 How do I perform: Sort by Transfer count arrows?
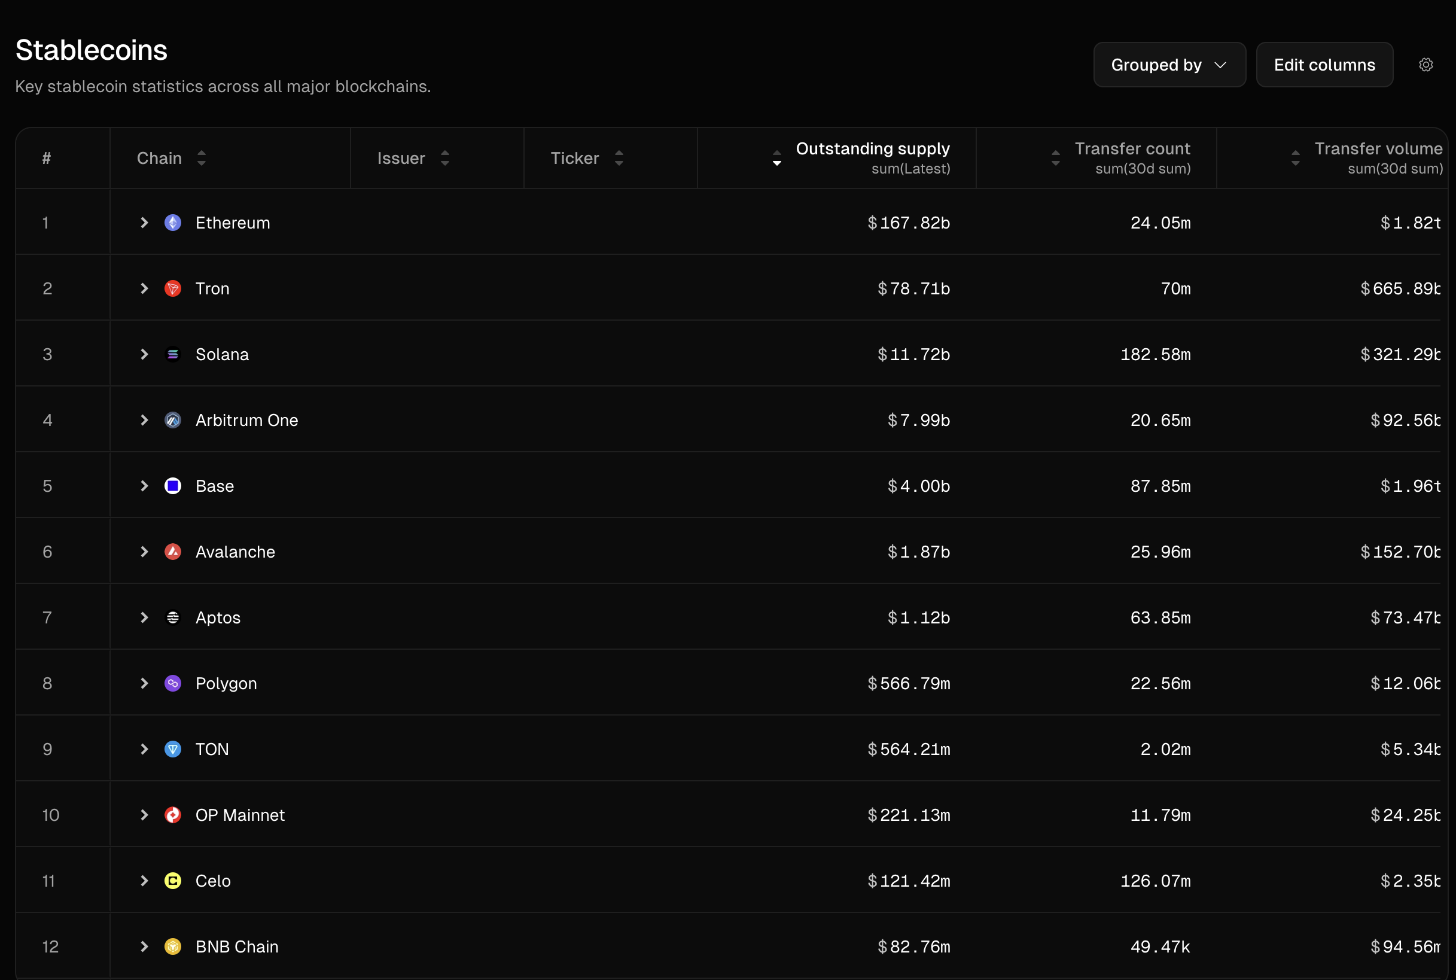(x=1055, y=158)
